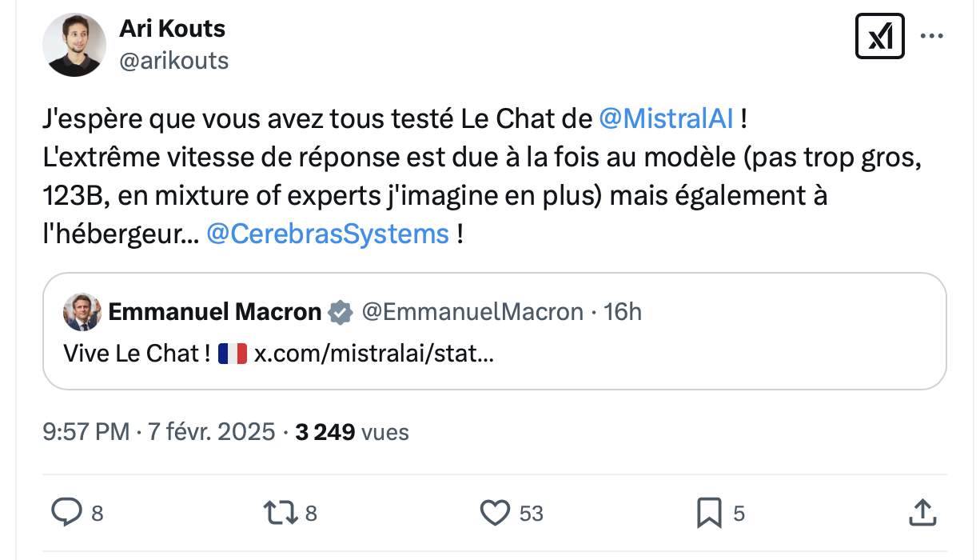Click the @EmmanuelMacron handle
The image size is (980, 560).
pos(472,312)
